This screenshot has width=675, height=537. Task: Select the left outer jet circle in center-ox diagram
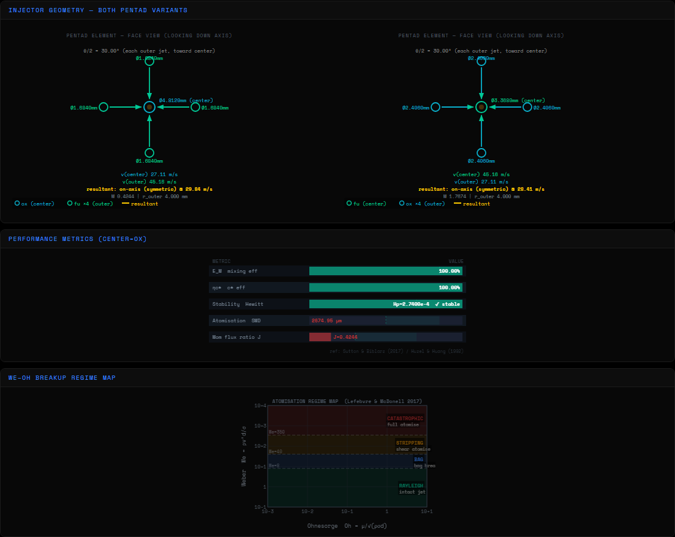[x=104, y=107]
